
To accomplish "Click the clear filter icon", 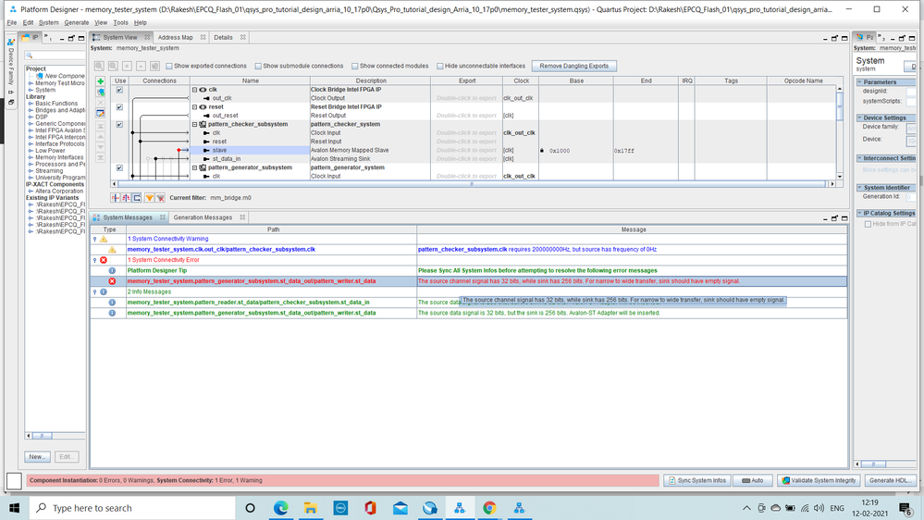I will click(160, 198).
